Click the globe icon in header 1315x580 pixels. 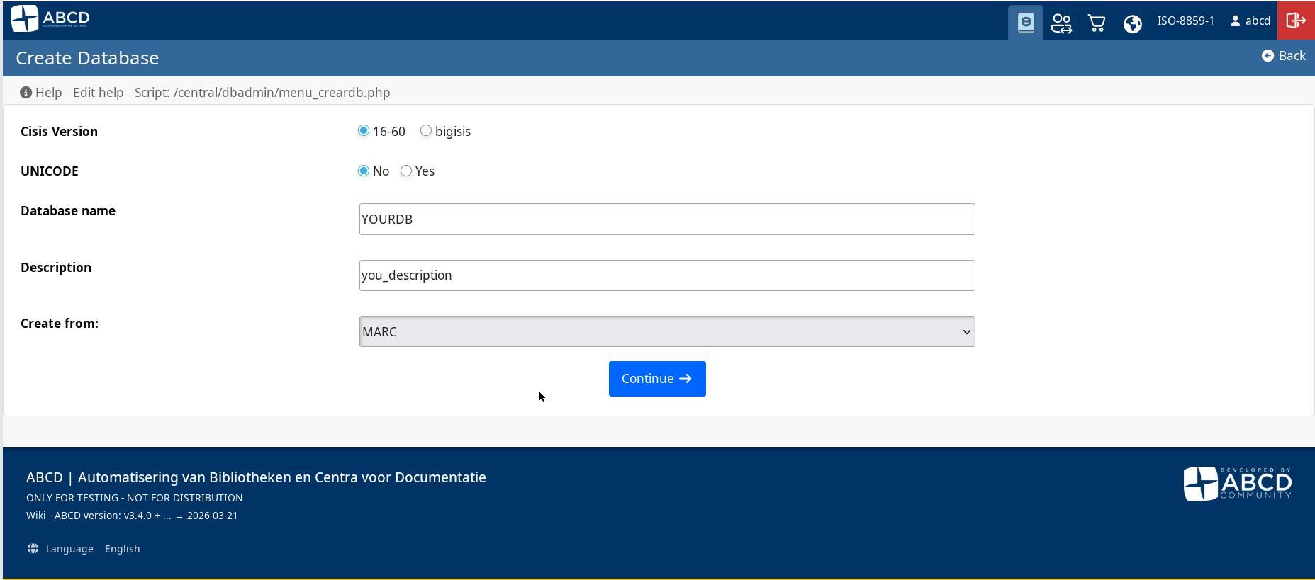1132,23
